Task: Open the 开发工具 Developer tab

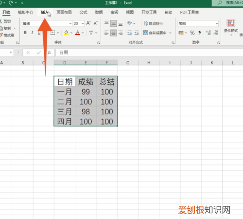Action: point(149,12)
